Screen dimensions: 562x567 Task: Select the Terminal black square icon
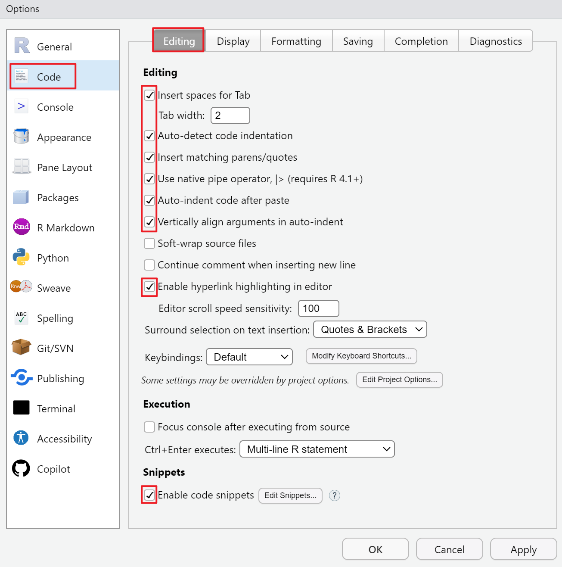pyautogui.click(x=21, y=408)
